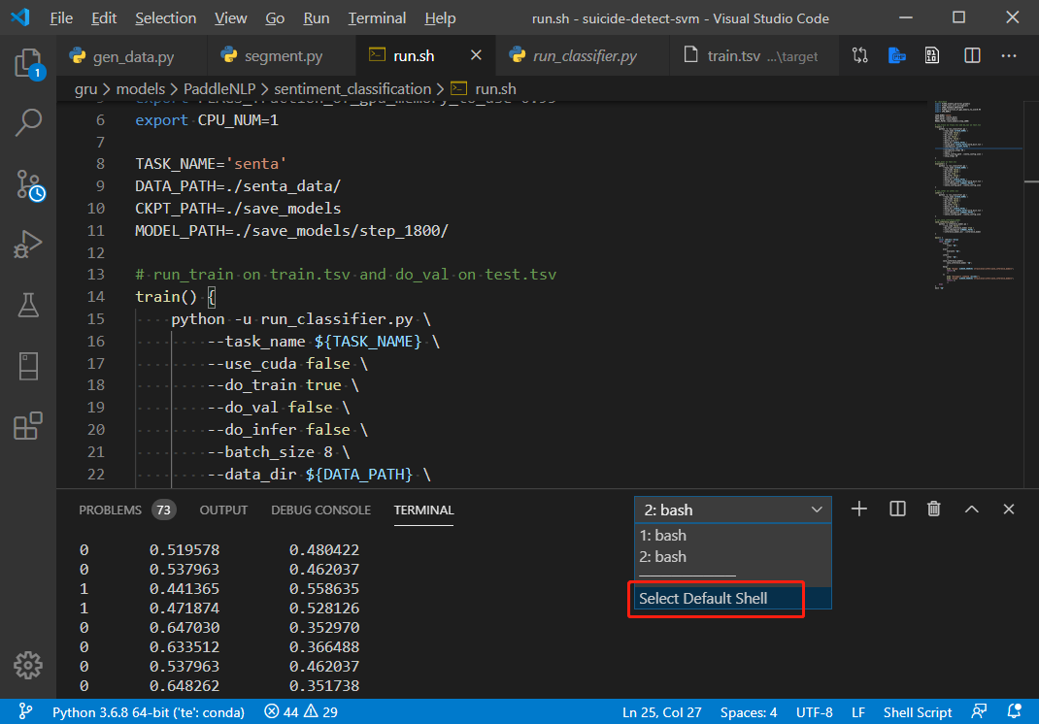Open the Testing beaker icon
Viewport: 1039px width, 724px height.
[x=28, y=306]
